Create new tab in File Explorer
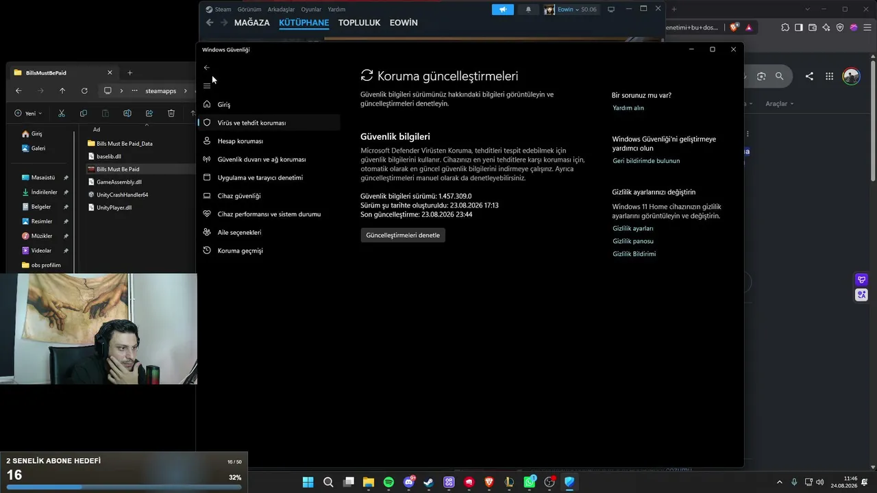877x493 pixels. click(x=129, y=73)
